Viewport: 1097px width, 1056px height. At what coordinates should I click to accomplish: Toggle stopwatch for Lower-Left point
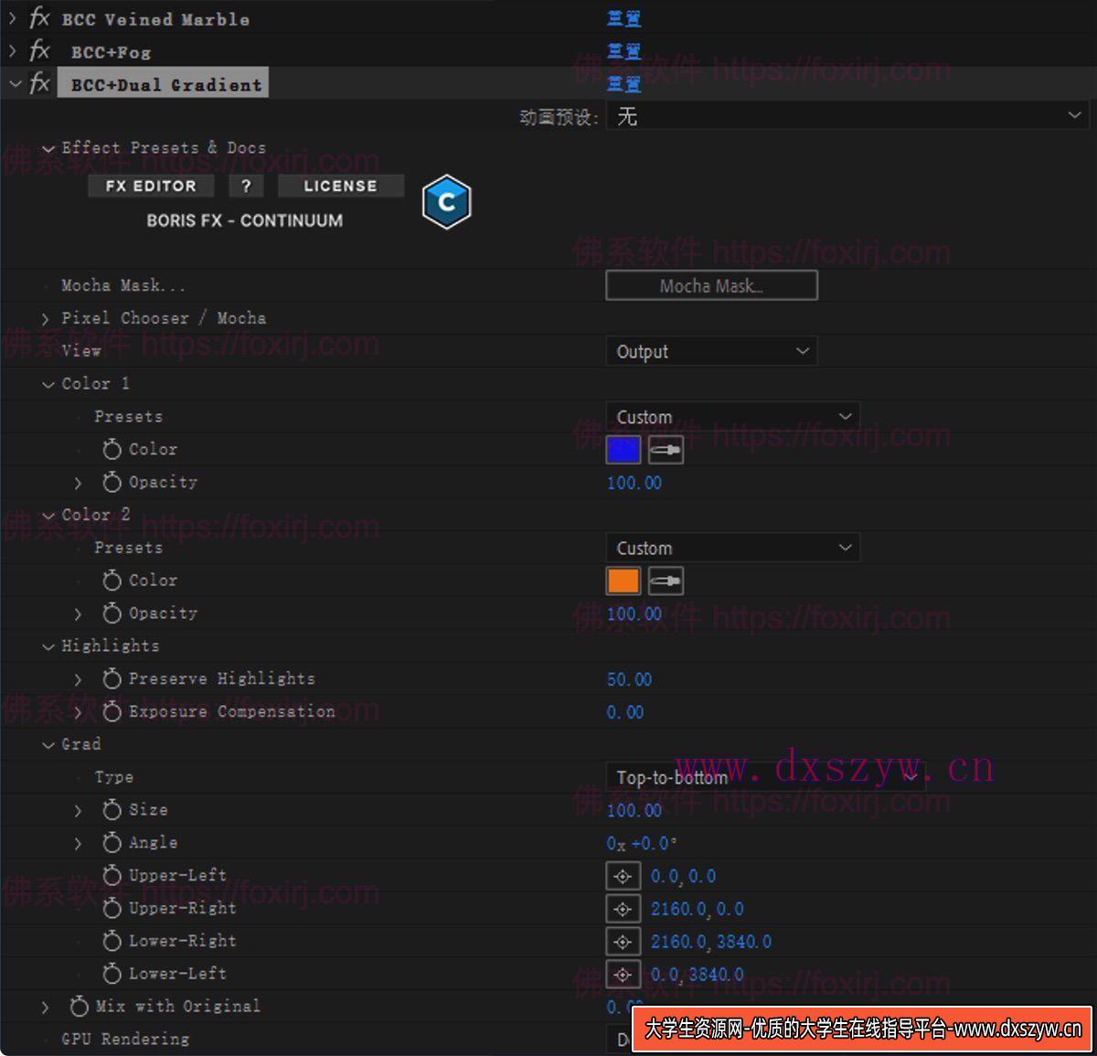(x=112, y=974)
